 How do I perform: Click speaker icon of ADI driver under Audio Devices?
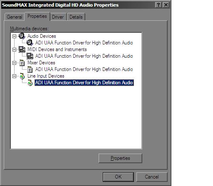(x=30, y=43)
